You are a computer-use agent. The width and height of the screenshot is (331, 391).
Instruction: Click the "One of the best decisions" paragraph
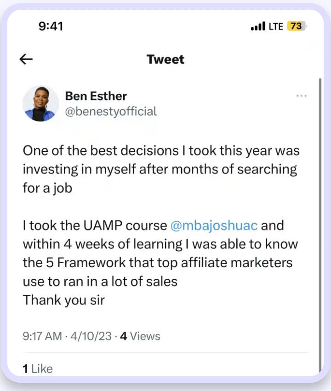pos(161,169)
